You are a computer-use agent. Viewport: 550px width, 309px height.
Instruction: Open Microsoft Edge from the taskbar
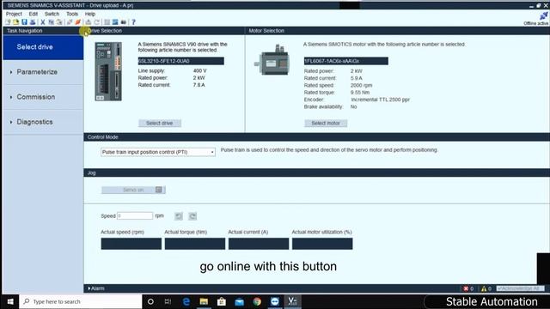[186, 301]
